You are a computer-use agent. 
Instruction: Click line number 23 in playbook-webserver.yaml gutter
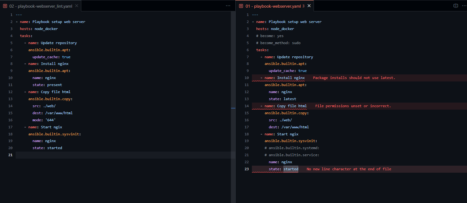coord(247,169)
